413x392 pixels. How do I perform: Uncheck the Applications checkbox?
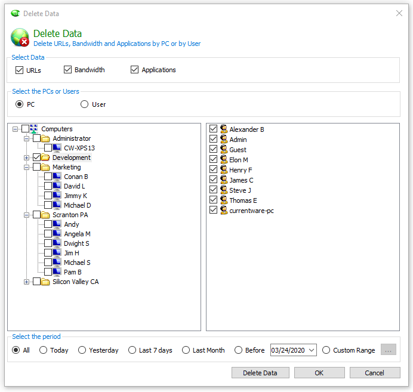click(x=135, y=69)
